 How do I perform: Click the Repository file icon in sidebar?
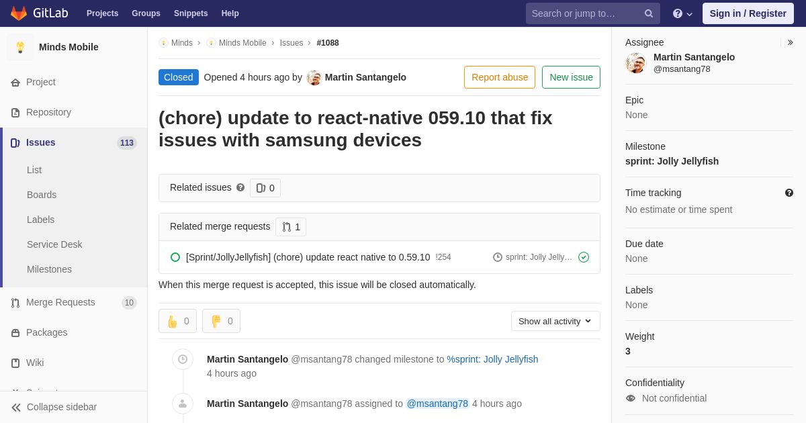coord(15,113)
